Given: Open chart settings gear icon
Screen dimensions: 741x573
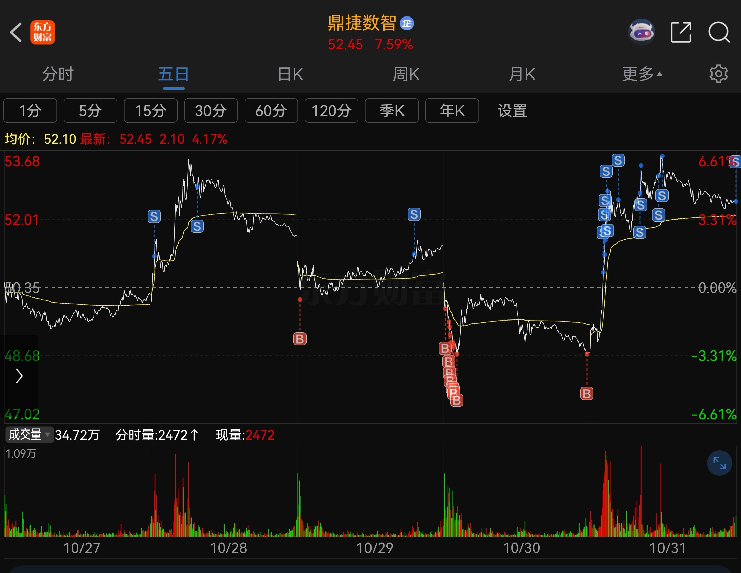Looking at the screenshot, I should (x=718, y=74).
